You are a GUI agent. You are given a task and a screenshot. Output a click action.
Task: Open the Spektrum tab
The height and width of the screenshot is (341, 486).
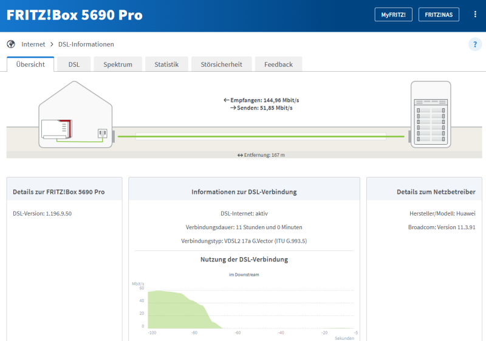(x=118, y=64)
